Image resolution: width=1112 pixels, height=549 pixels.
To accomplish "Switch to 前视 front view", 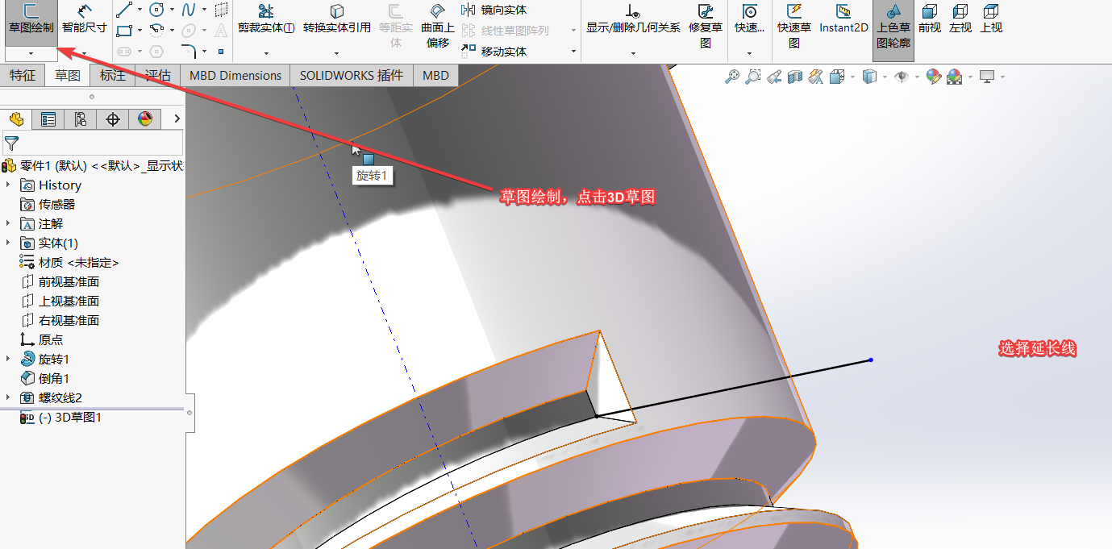I will point(930,19).
